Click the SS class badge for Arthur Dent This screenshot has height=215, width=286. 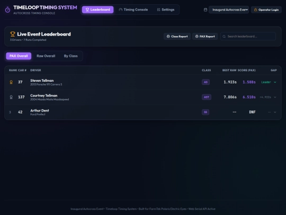(205, 112)
